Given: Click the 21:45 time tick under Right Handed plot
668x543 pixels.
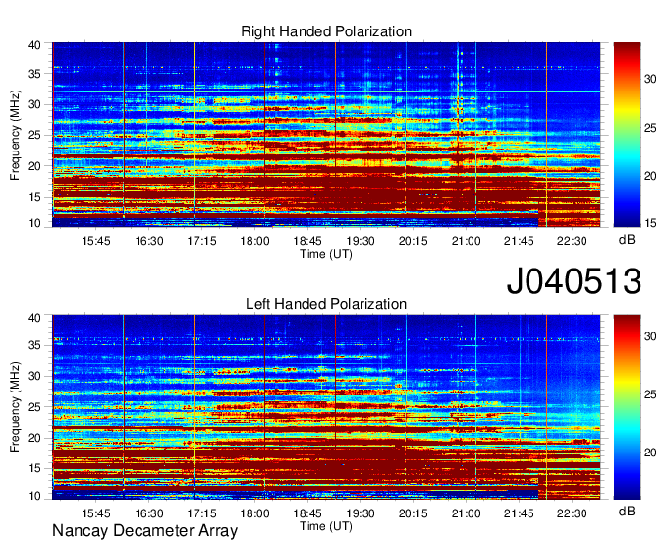Looking at the screenshot, I should coord(519,241).
